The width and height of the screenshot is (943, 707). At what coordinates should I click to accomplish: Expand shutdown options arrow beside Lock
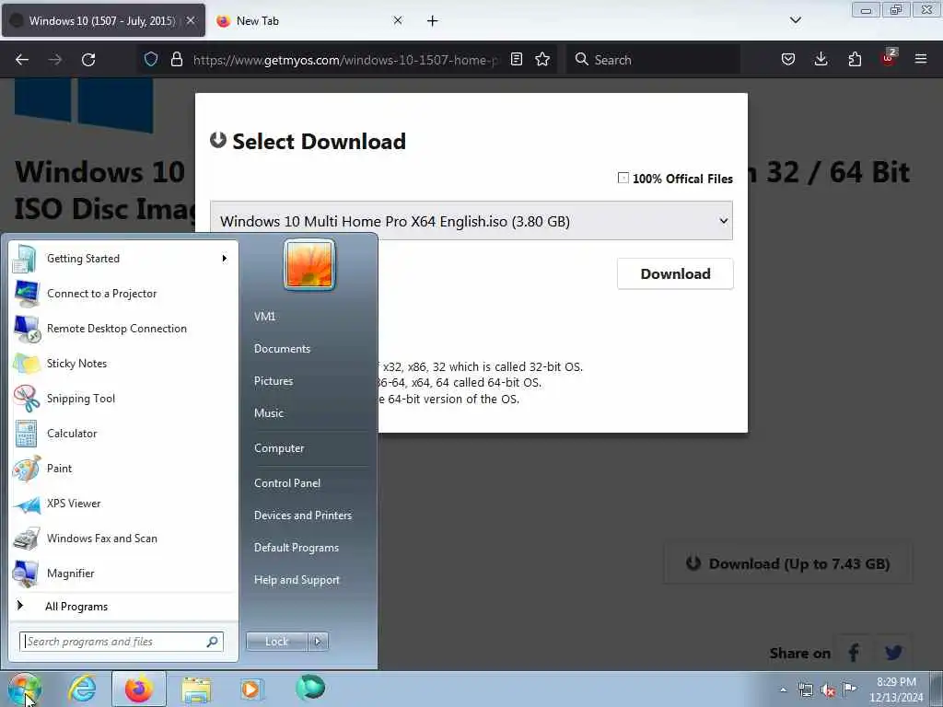tap(318, 642)
